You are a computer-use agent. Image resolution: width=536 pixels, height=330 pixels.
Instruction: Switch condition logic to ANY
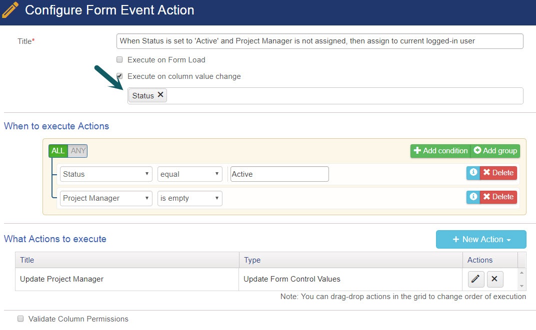(78, 151)
